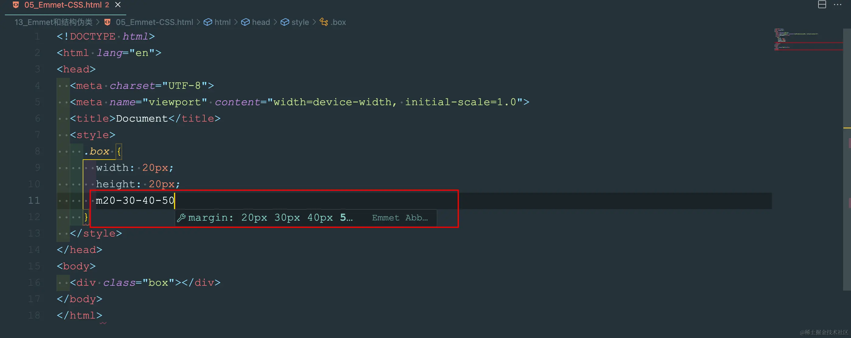Click the head text in breadcrumb
Screen dimensions: 851x338
pyautogui.click(x=261, y=22)
